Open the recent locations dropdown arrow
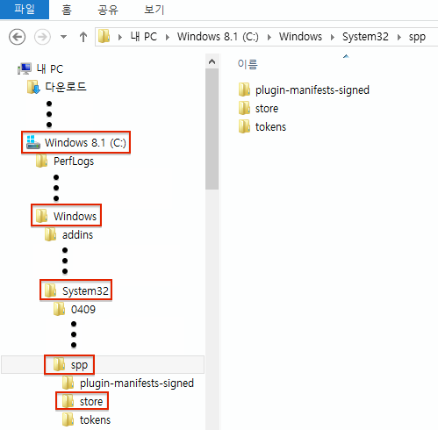Screen dimensions: 438x430 63,37
